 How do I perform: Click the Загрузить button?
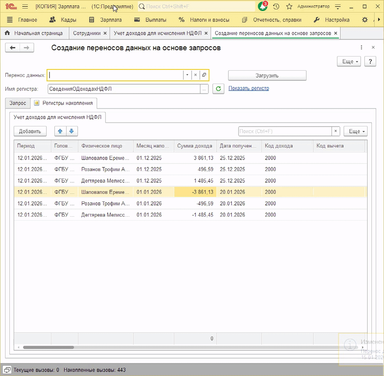coord(267,75)
